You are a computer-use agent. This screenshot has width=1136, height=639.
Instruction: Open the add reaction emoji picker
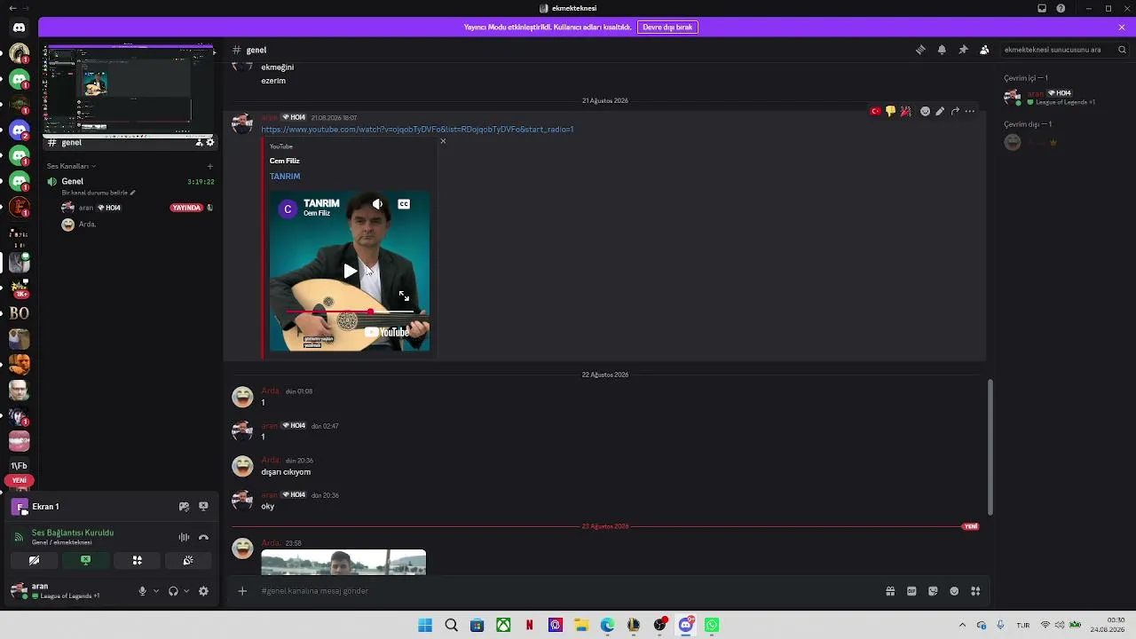tap(925, 111)
